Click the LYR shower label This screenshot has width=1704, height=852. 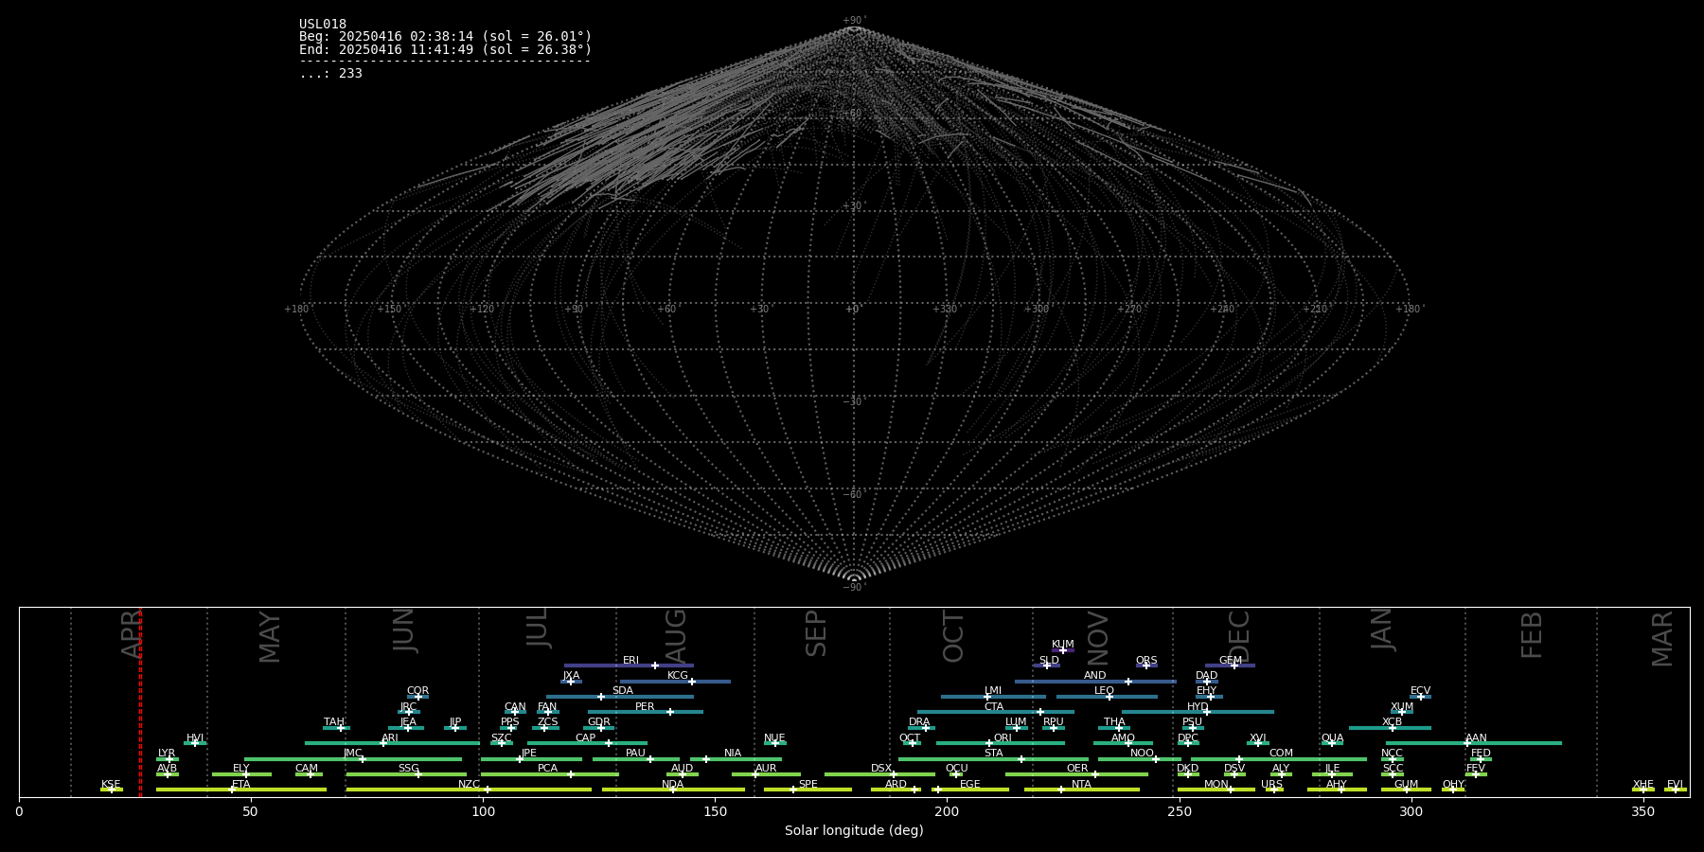167,754
